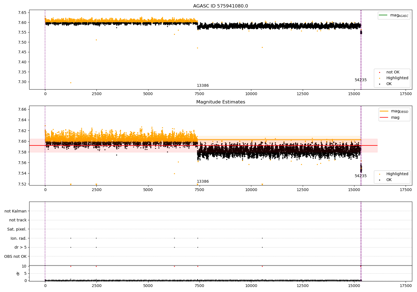Image resolution: width=417 pixels, height=292 pixels.
Task: Click the '12500' x-tick under Magnitude Estimates plot
Action: (302, 190)
